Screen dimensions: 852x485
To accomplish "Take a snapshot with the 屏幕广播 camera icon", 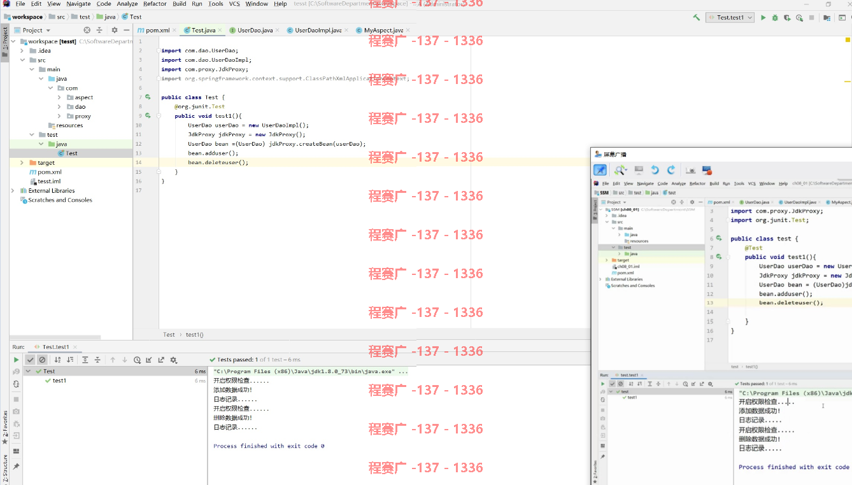I will point(690,170).
